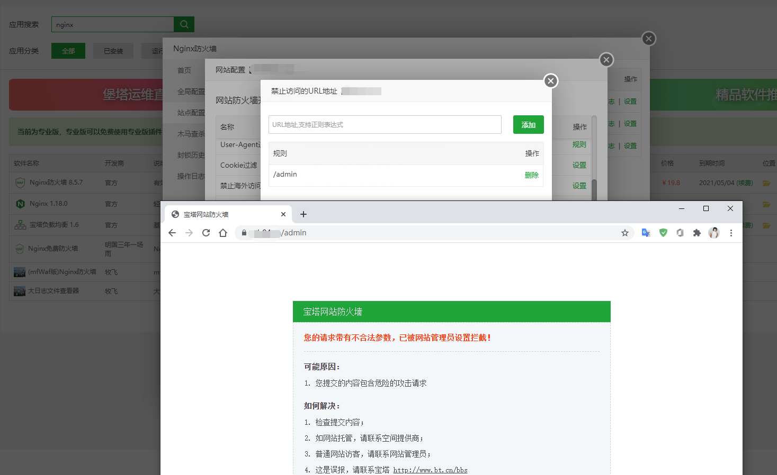This screenshot has height=475, width=777.
Task: Click the URL地址 rule input field
Action: pos(385,125)
